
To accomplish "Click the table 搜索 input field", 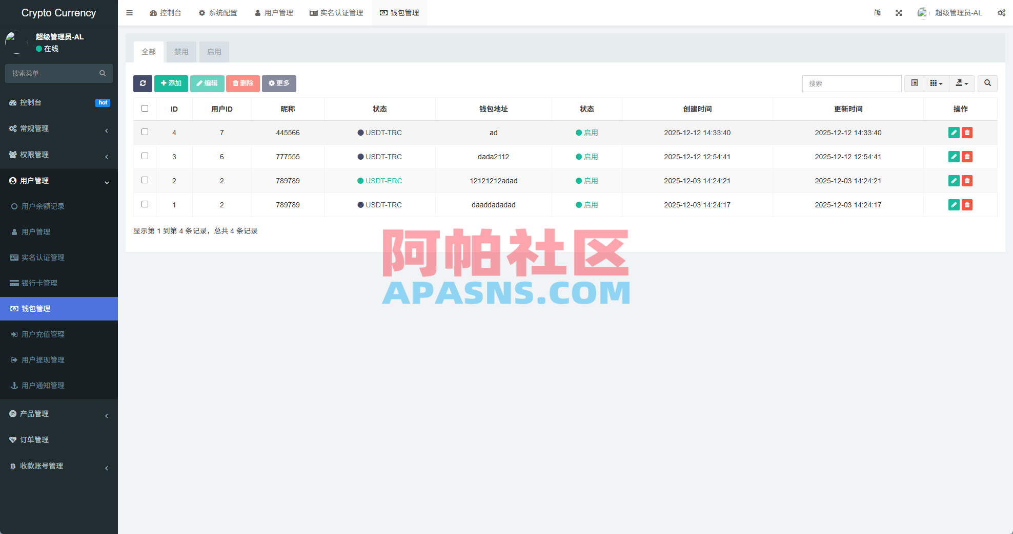I will pyautogui.click(x=852, y=83).
